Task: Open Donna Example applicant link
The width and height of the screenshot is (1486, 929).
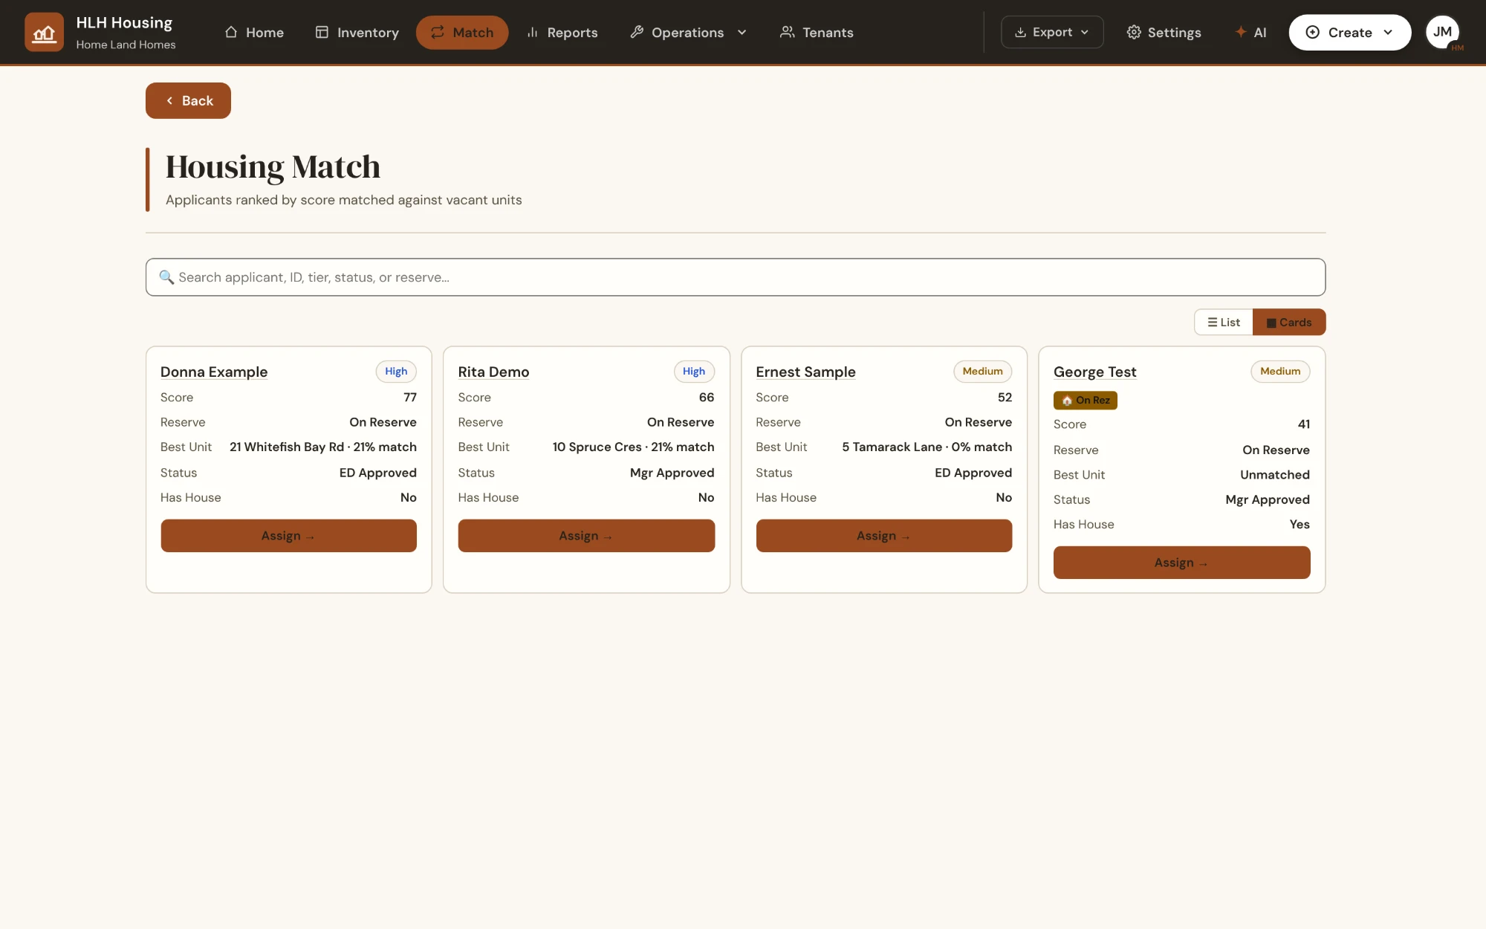Action: pyautogui.click(x=214, y=372)
